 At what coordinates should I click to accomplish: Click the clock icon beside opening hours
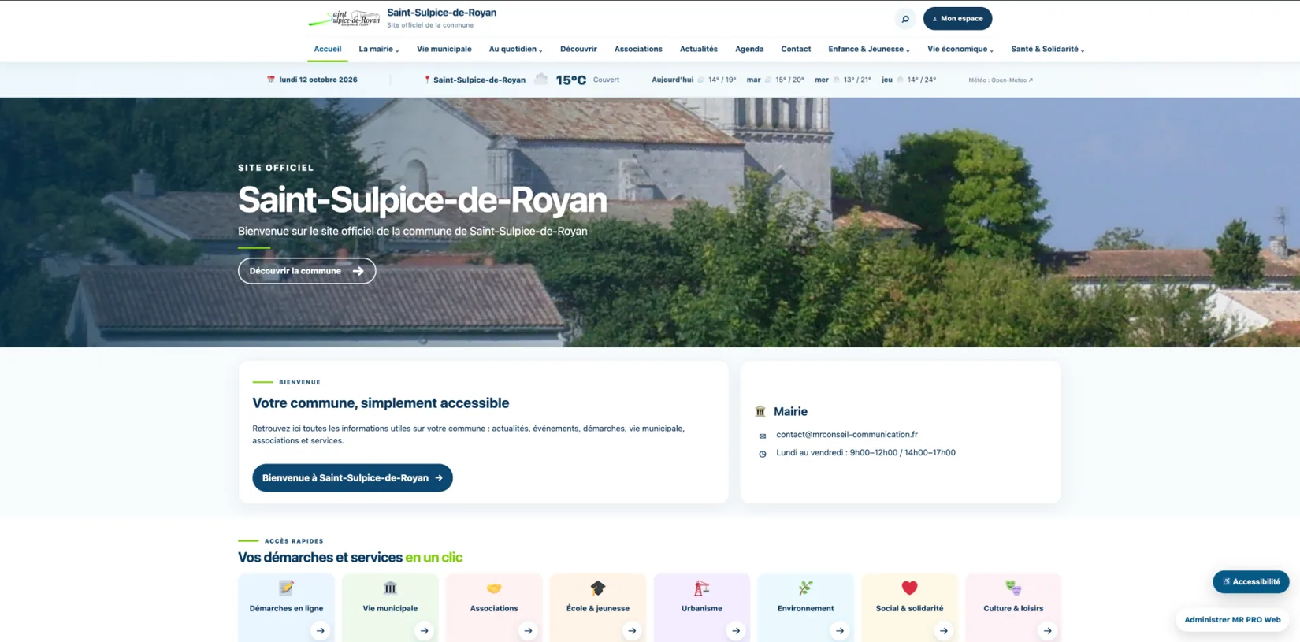(x=762, y=454)
